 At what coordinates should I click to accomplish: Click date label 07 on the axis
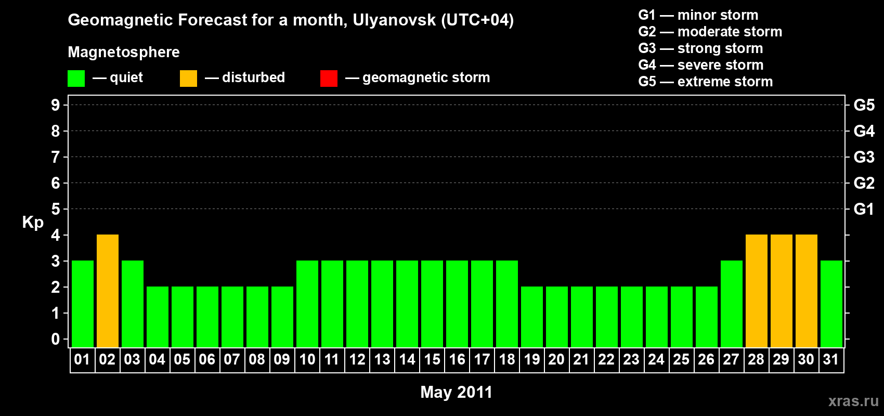pos(232,359)
